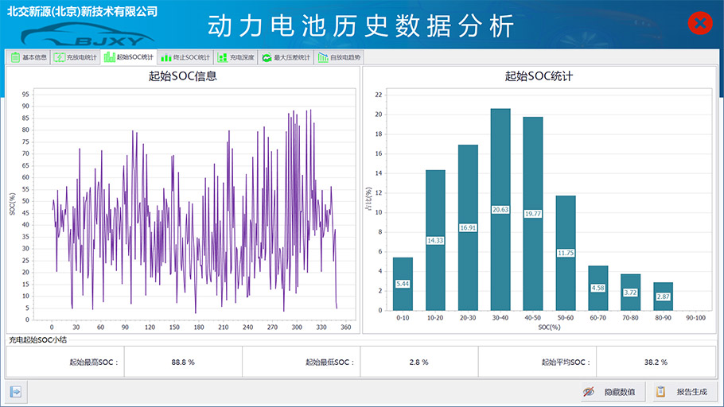
Task: Open the 基本信息 tab
Action: click(29, 57)
